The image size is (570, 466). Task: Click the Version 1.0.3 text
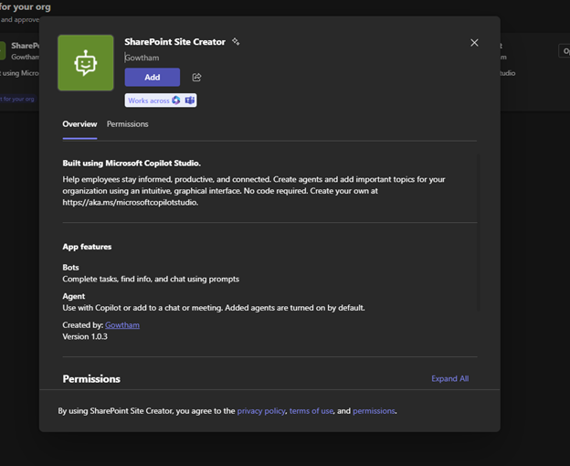pos(85,336)
